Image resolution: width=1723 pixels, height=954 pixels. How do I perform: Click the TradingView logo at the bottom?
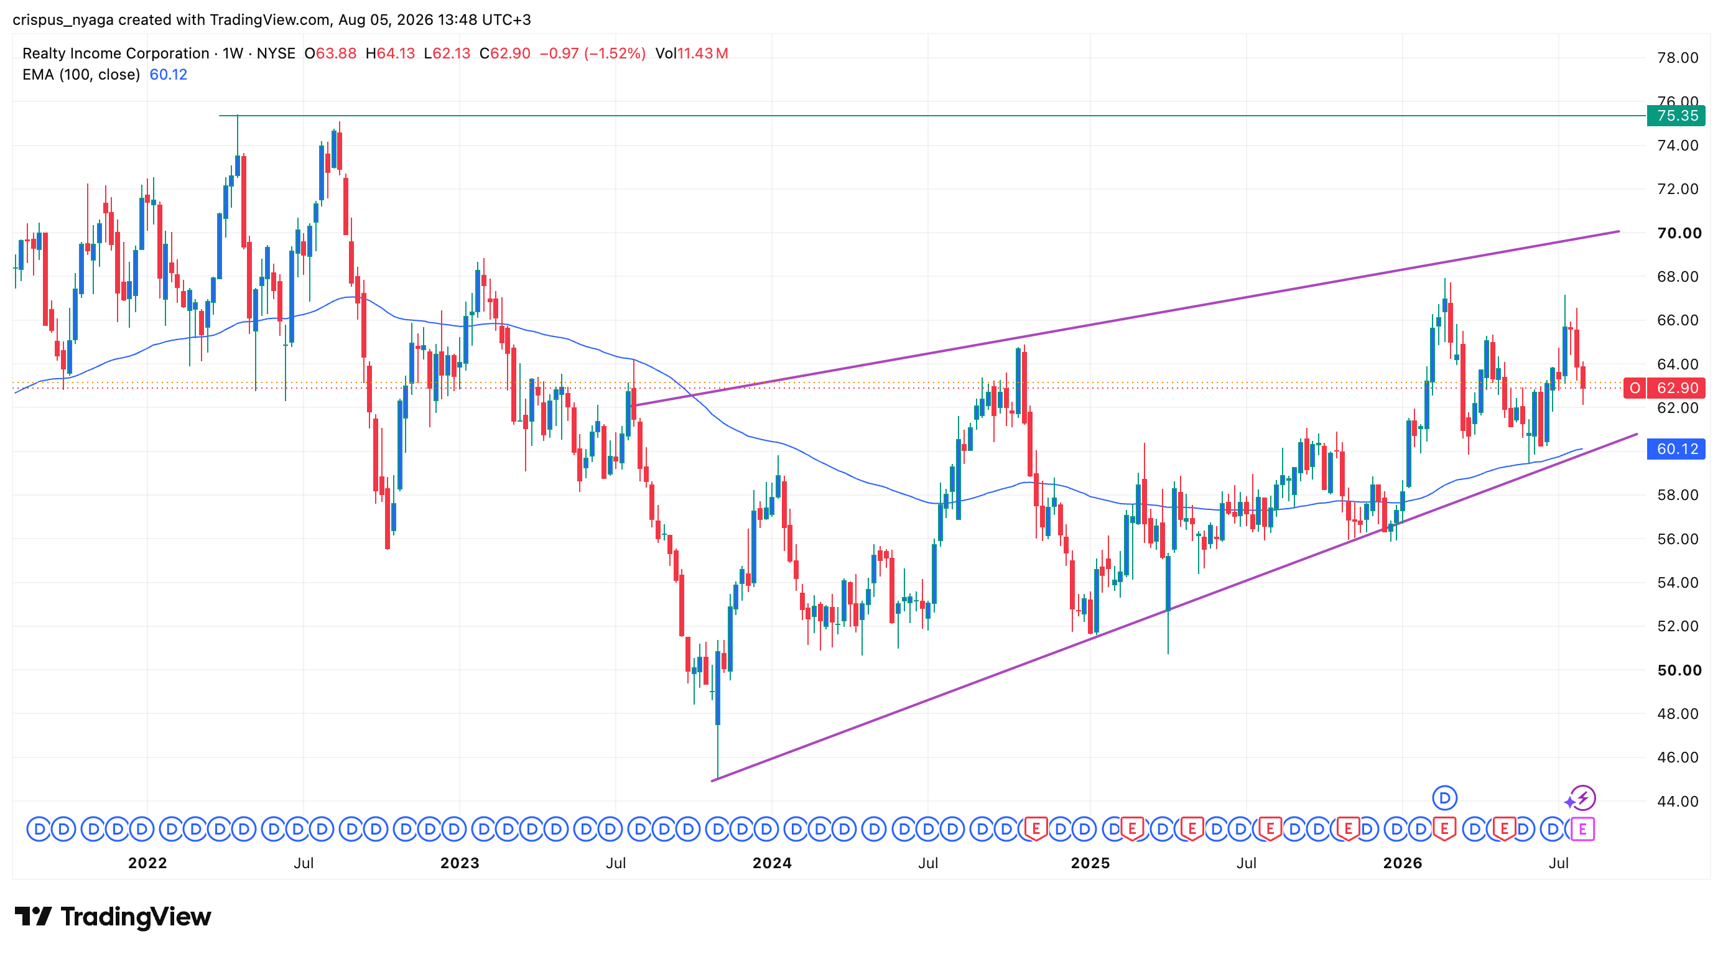click(x=113, y=916)
